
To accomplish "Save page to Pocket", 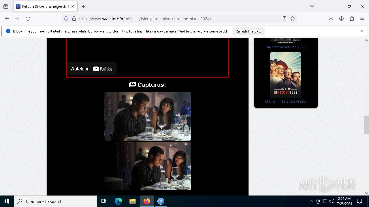I will click(x=331, y=19).
